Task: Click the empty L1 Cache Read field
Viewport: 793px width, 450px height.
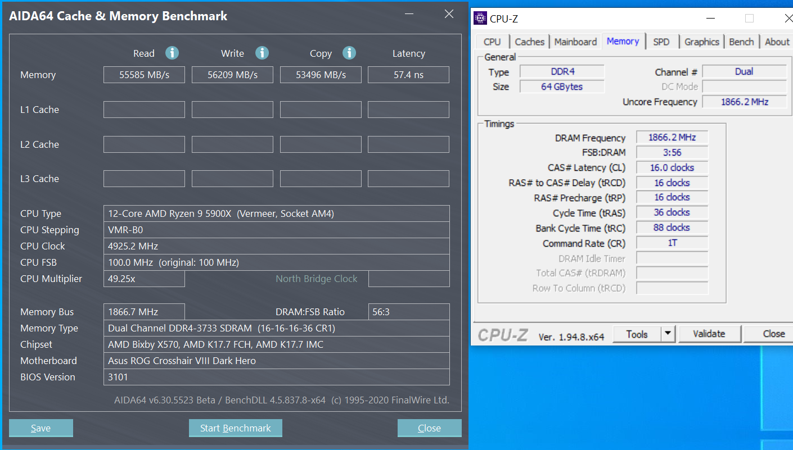Action: [144, 110]
